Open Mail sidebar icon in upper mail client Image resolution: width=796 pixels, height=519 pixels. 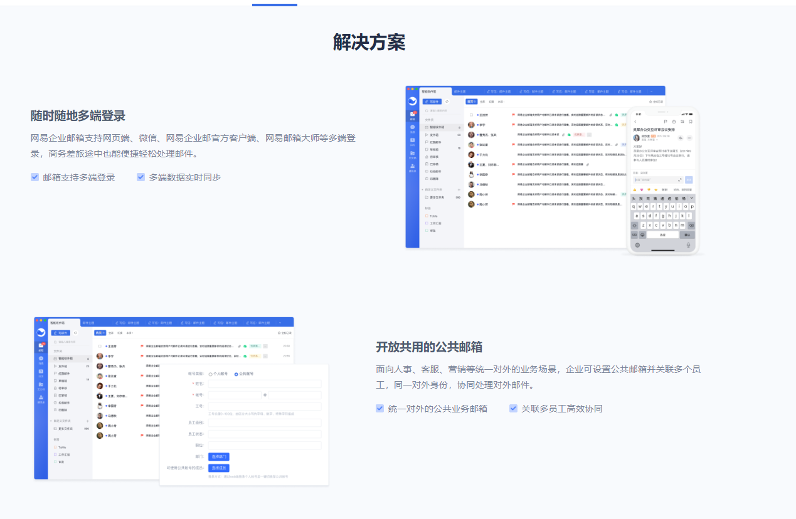[412, 114]
